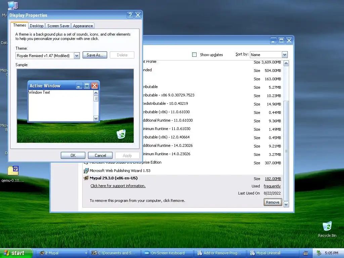
Task: Click the Save As... button
Action: (x=95, y=55)
